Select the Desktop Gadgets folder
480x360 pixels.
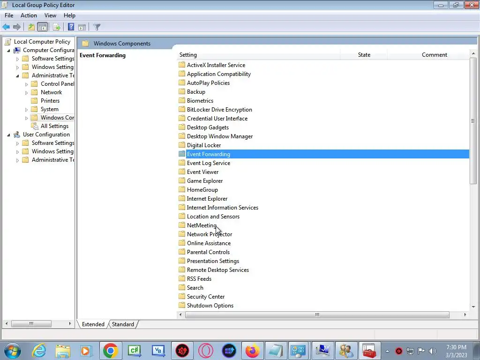click(208, 127)
